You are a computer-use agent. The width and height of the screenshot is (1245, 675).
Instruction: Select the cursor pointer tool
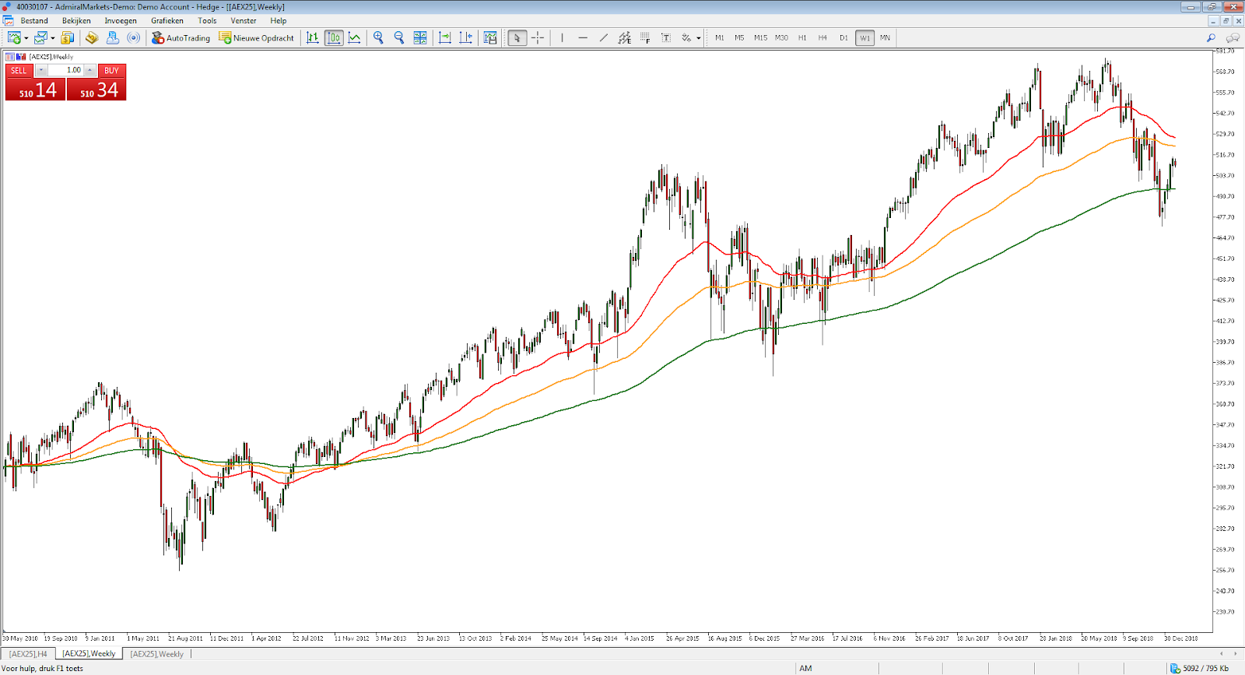pos(517,37)
